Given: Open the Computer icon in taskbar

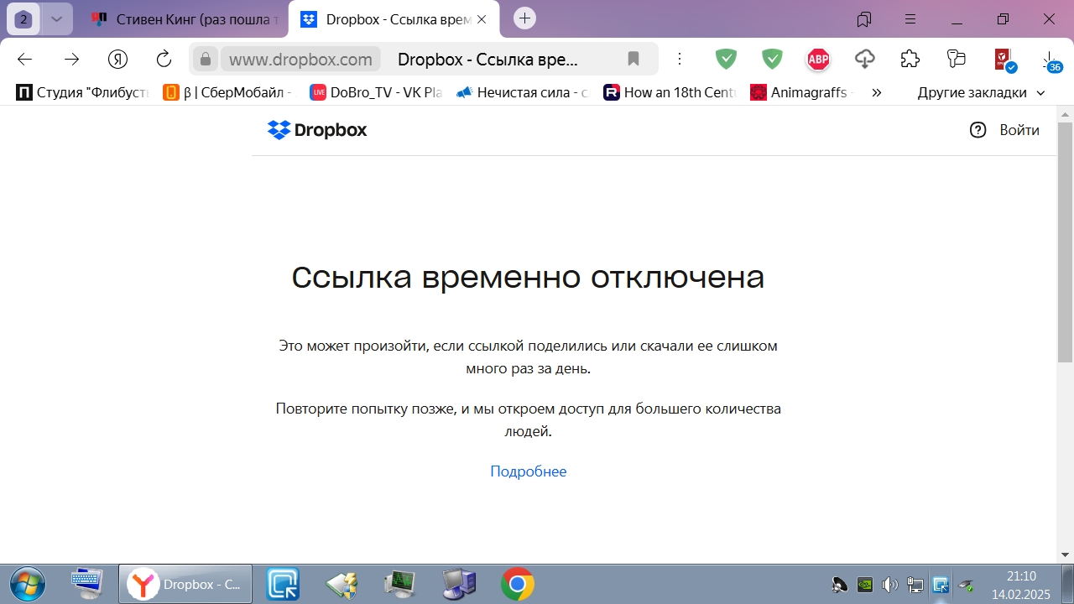Looking at the screenshot, I should point(458,584).
